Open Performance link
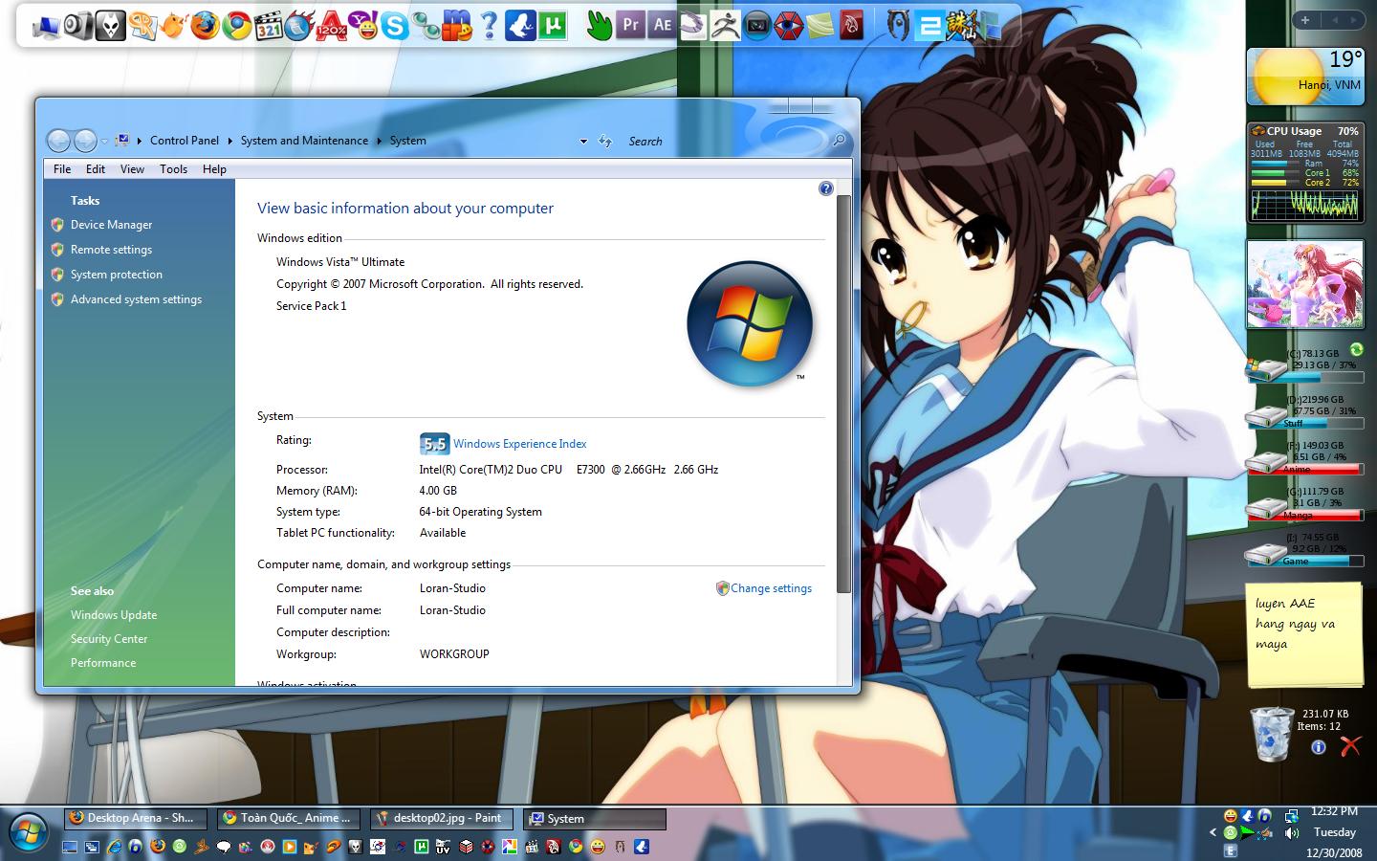1377x861 pixels. point(103,663)
